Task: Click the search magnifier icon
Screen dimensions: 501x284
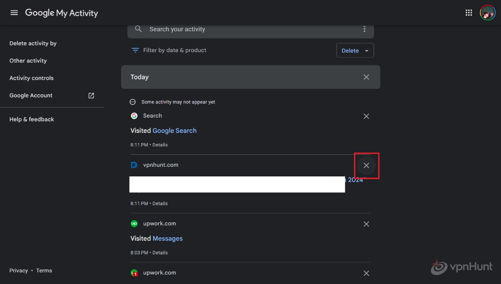Action: (x=138, y=29)
